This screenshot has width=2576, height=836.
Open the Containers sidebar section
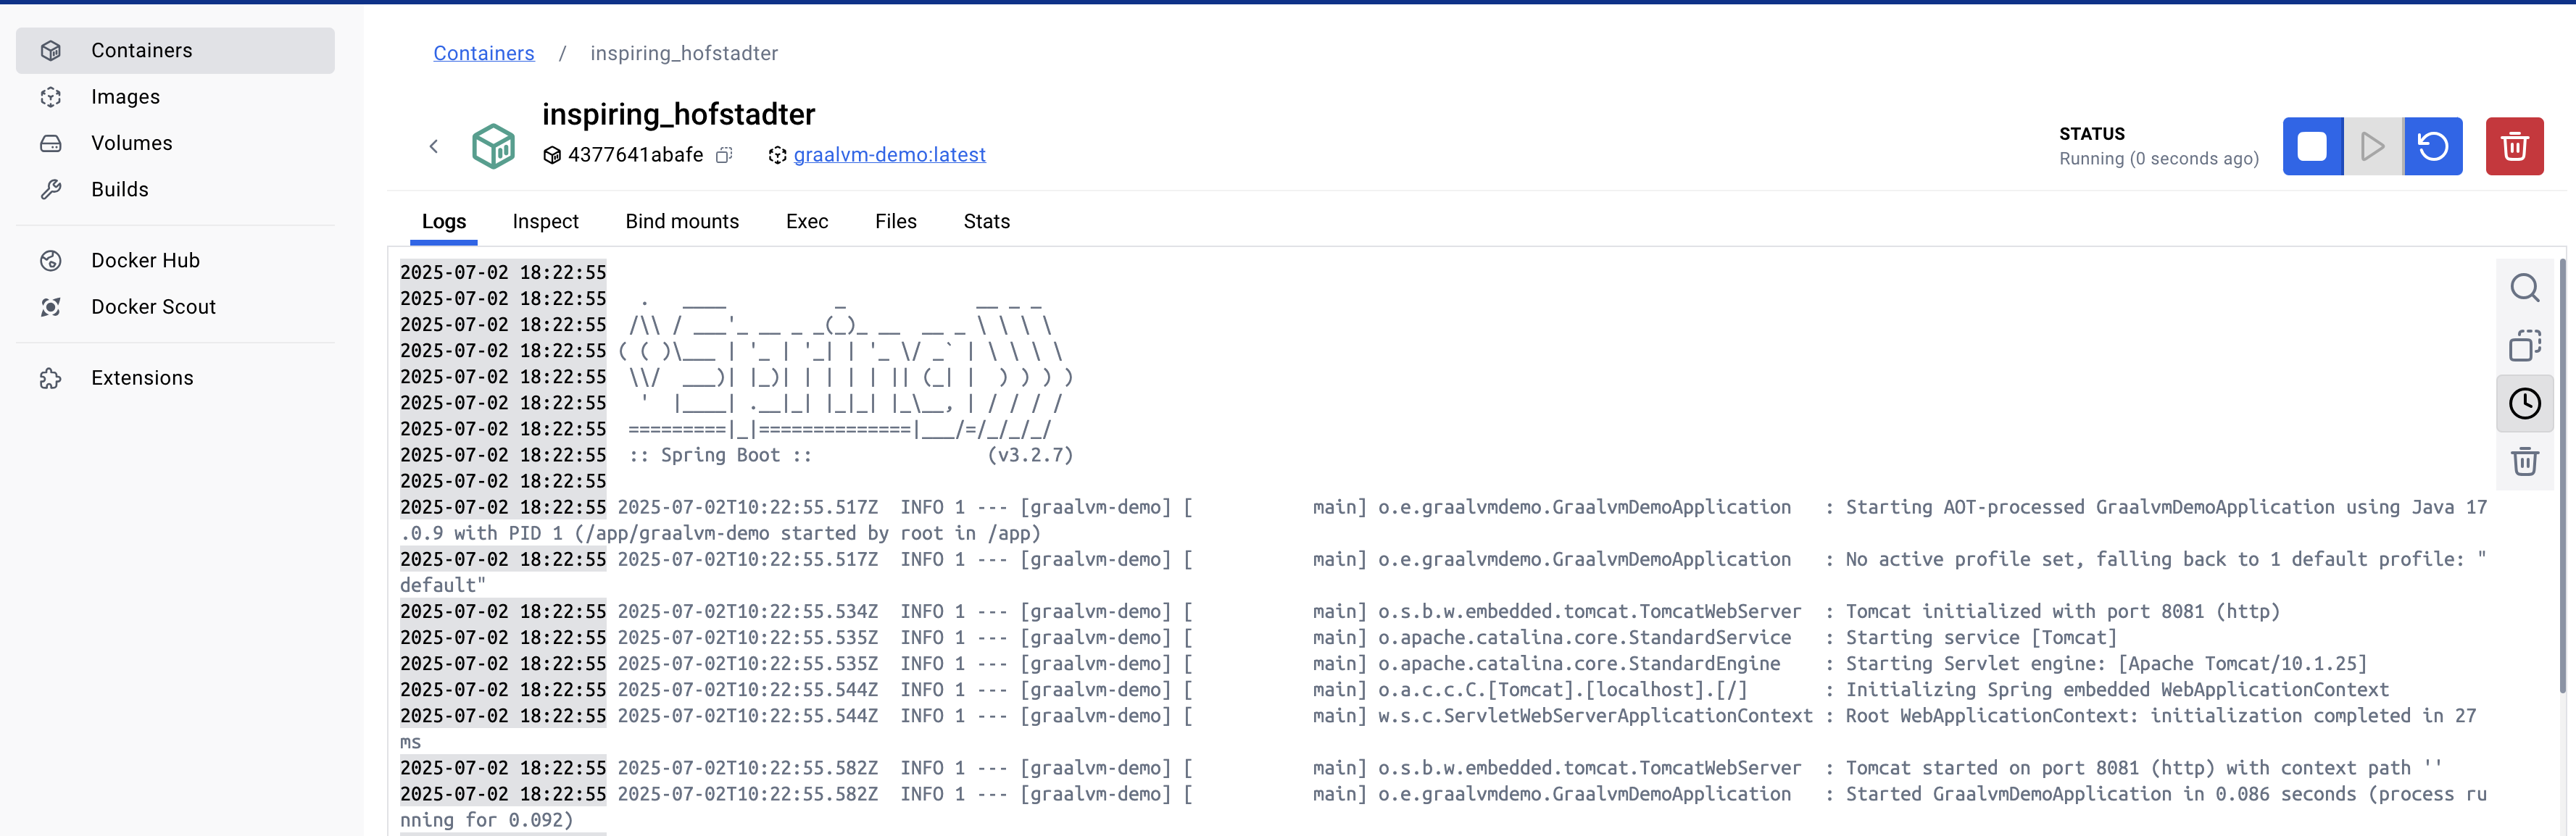[175, 50]
